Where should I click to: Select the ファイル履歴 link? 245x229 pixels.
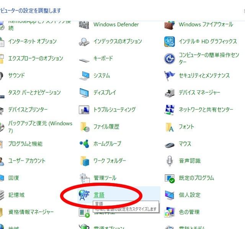(106, 127)
